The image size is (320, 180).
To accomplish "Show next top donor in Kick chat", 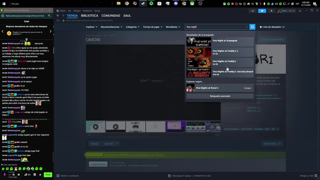I will (x=50, y=31).
